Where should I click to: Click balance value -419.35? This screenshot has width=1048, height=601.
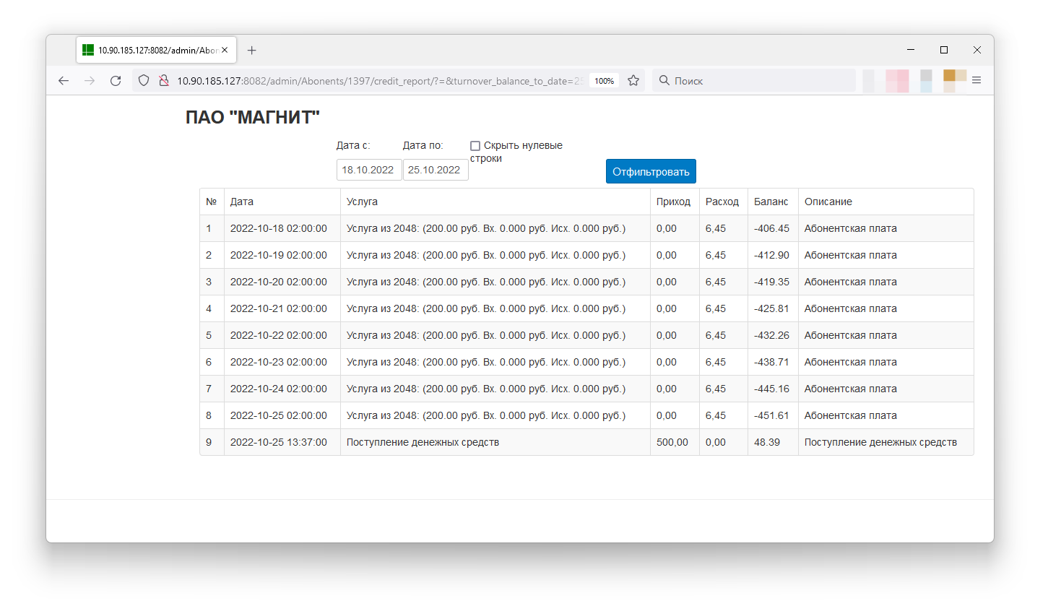tap(772, 282)
